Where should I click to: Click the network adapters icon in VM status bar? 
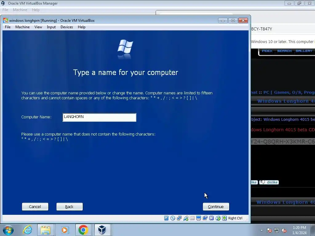coord(179,218)
